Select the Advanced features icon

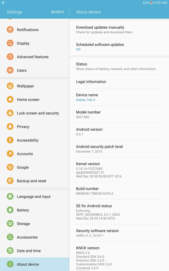[10, 57]
